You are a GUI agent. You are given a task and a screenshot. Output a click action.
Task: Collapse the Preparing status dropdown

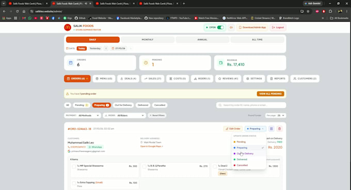tap(255, 129)
